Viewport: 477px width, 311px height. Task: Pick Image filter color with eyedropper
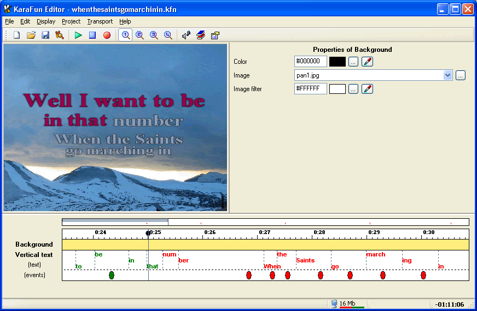pyautogui.click(x=368, y=89)
